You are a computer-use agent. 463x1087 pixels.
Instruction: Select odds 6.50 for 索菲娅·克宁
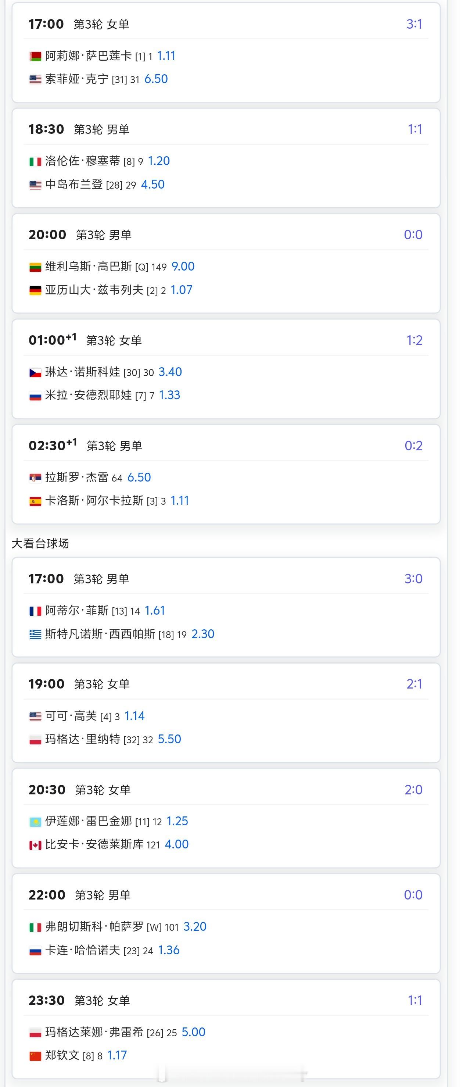pos(156,79)
